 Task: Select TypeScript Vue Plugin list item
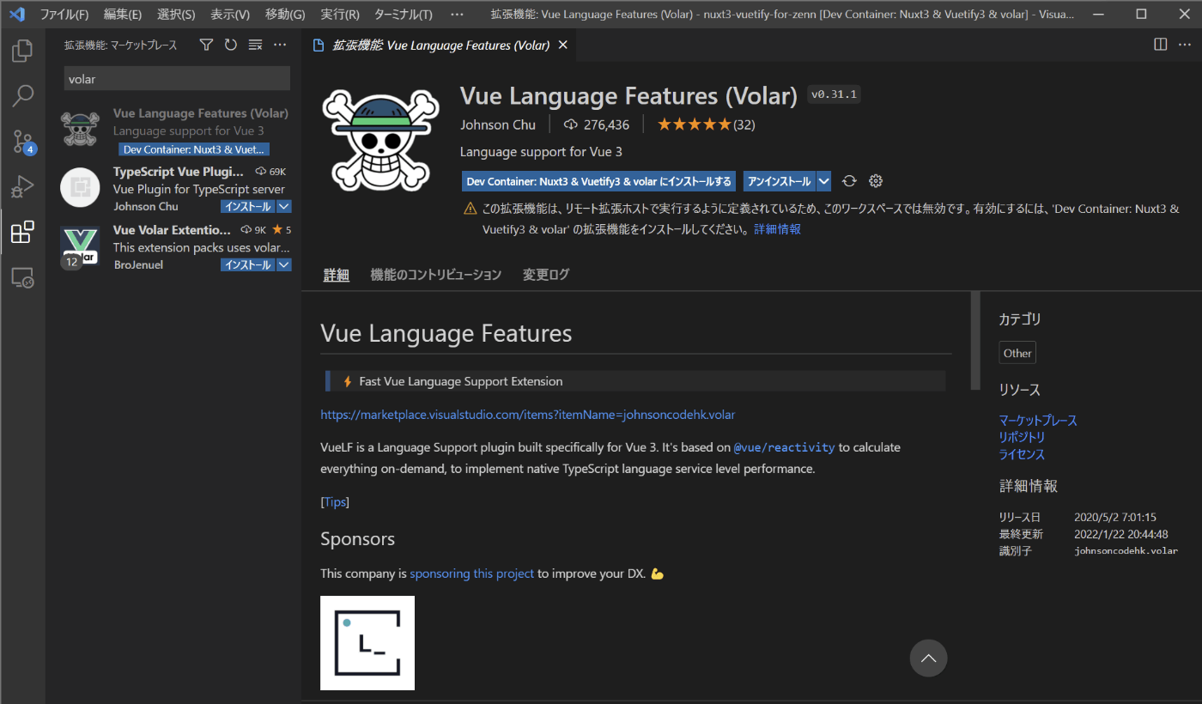175,188
